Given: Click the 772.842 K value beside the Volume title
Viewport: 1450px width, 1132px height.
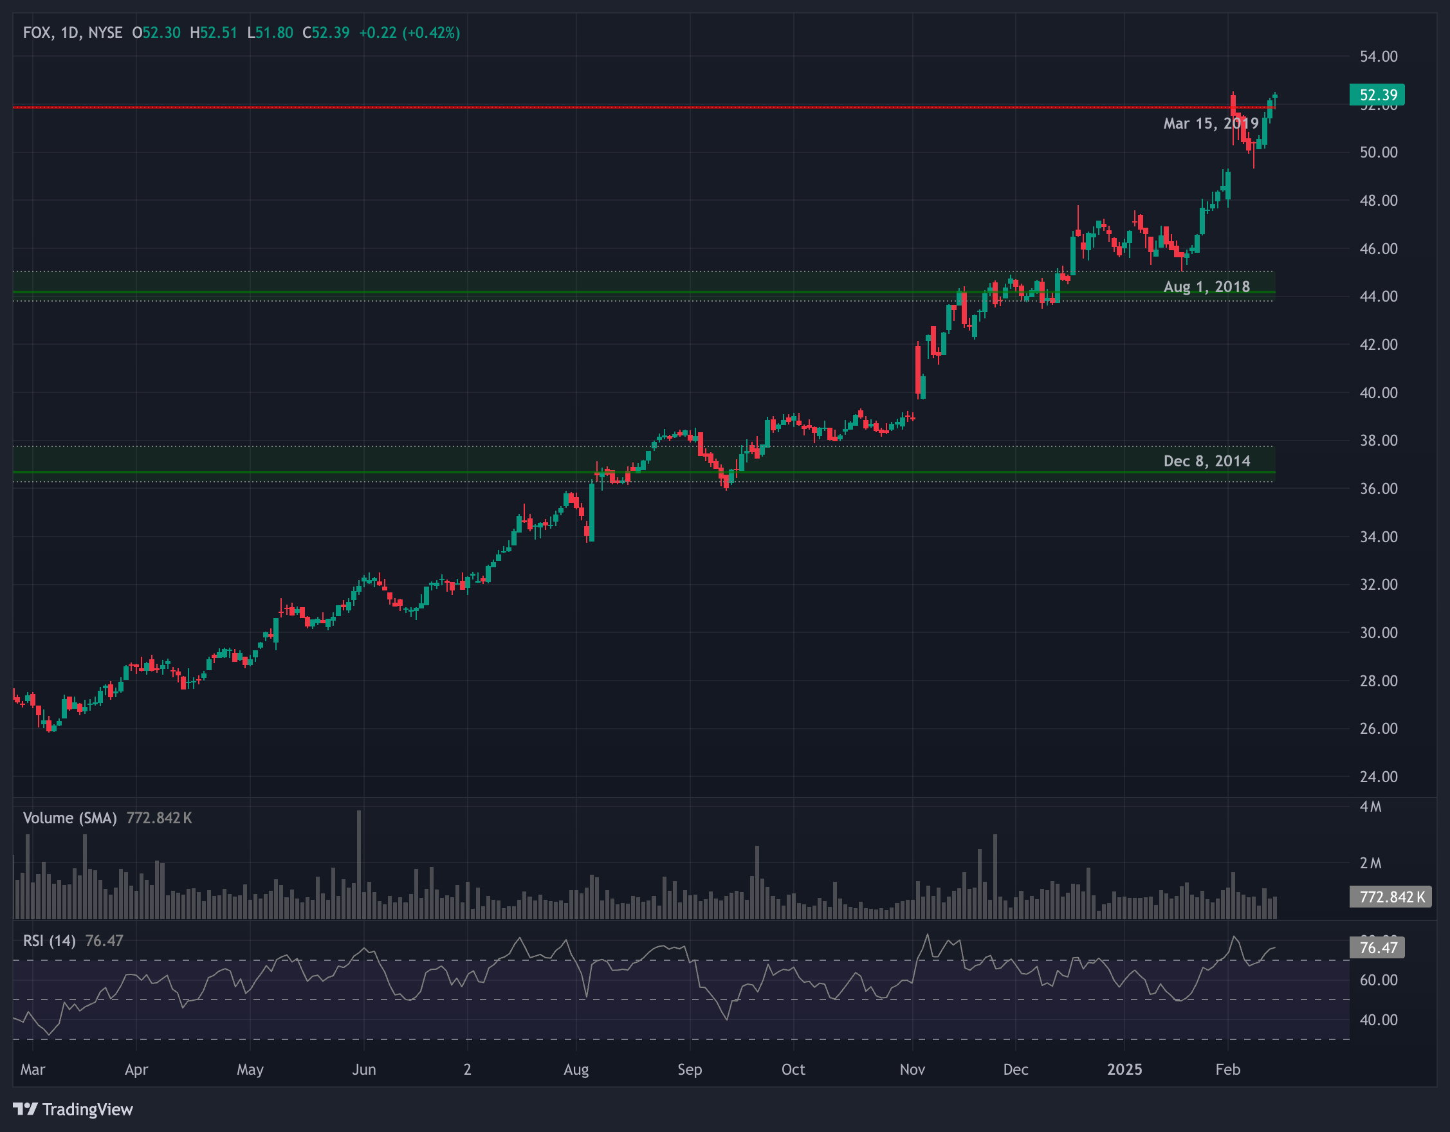Looking at the screenshot, I should (x=160, y=818).
